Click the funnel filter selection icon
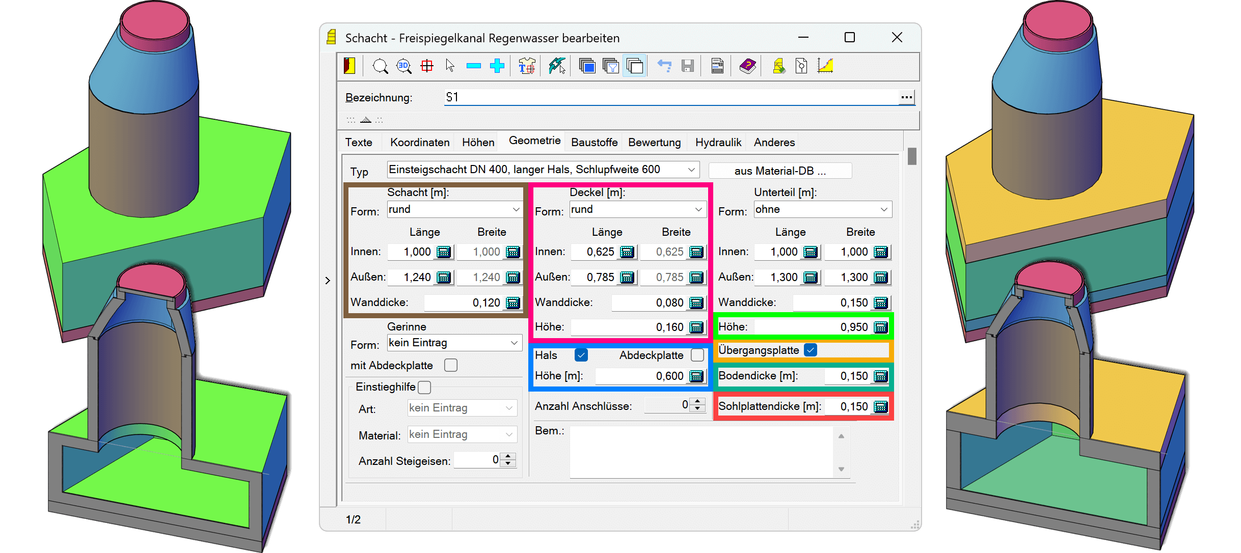The image size is (1241, 553). pyautogui.click(x=611, y=66)
